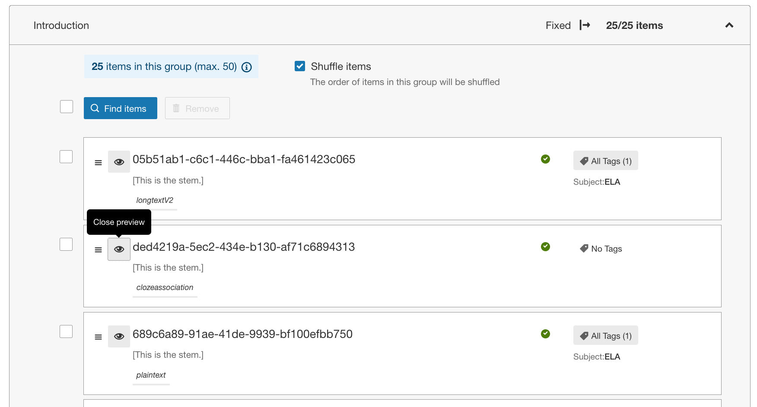Viewport: 757px width, 407px height.
Task: Click green status check of item 05b51ab1
Action: click(x=545, y=159)
